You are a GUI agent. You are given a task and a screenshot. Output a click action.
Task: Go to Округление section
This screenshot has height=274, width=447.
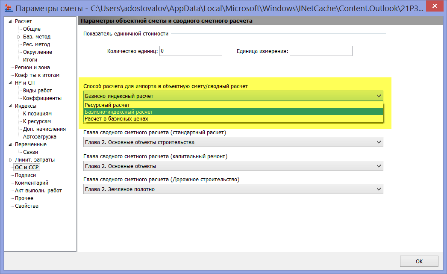[x=38, y=52]
